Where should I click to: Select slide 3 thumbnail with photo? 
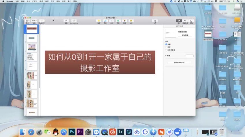[x=32, y=48]
